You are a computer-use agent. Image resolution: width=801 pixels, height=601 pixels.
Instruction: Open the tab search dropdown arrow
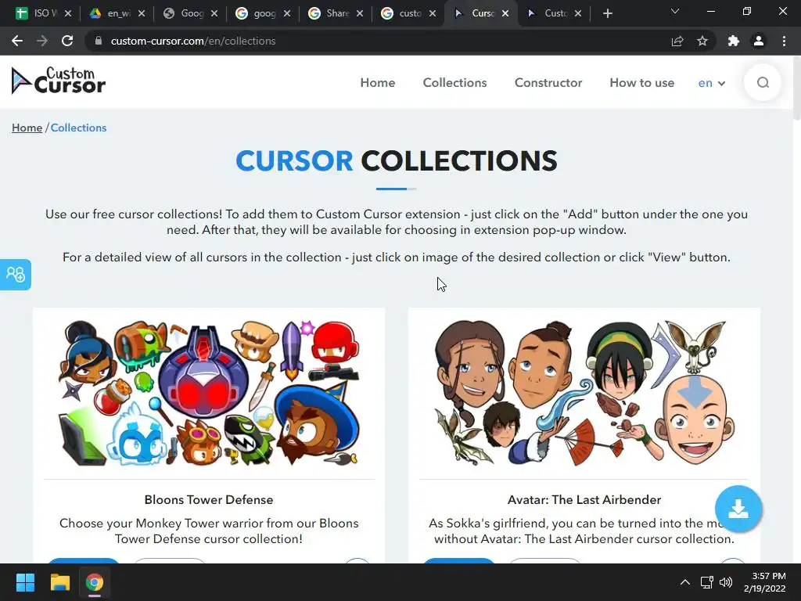click(x=675, y=11)
